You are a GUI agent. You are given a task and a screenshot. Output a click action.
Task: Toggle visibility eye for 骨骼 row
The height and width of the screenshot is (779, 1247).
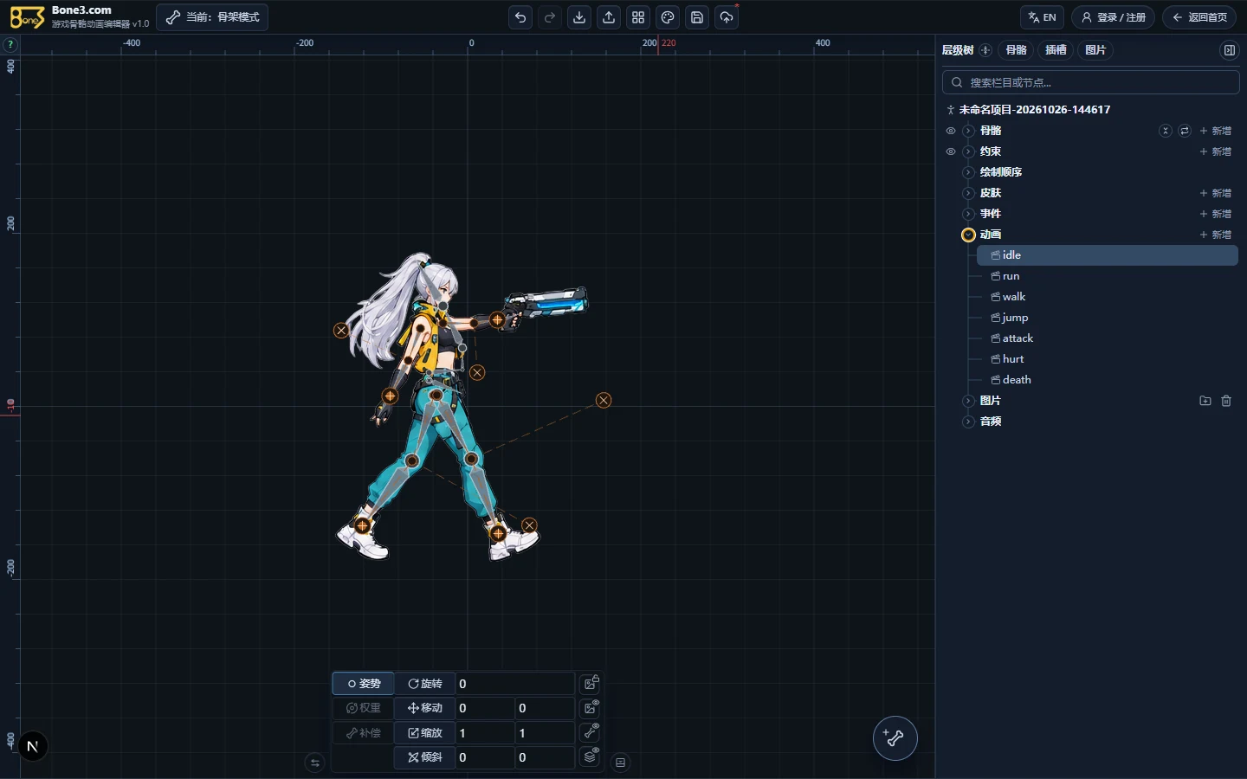(951, 131)
